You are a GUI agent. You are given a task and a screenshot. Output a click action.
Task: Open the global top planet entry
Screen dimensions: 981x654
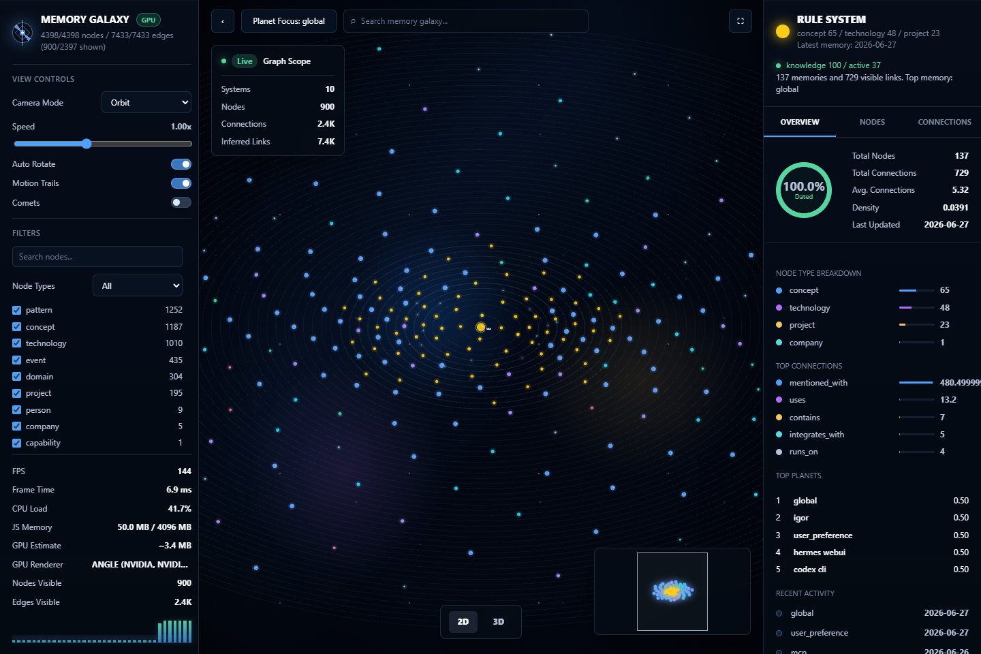(x=872, y=501)
